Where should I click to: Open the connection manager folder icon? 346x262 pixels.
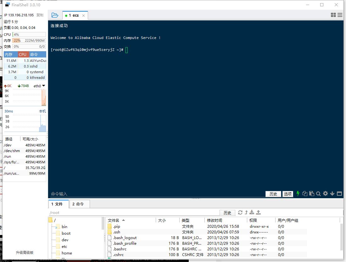coord(55,15)
